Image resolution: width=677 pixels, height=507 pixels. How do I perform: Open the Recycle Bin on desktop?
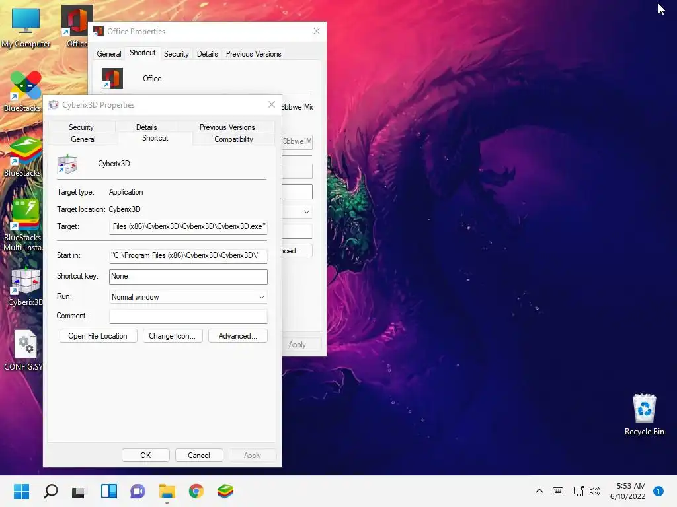click(x=644, y=408)
